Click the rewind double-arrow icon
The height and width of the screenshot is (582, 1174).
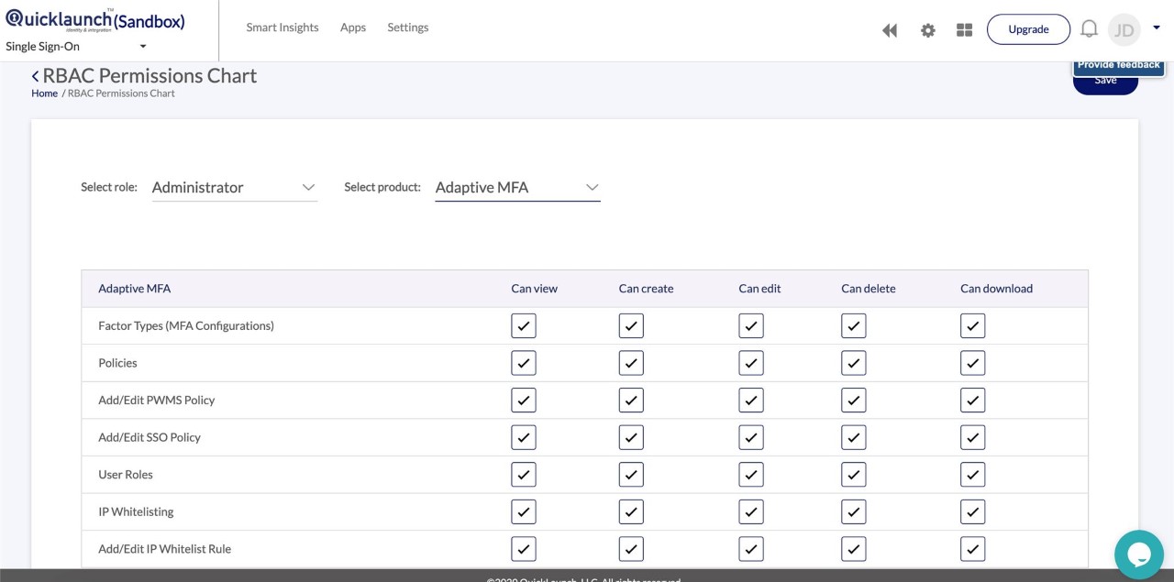click(x=890, y=30)
